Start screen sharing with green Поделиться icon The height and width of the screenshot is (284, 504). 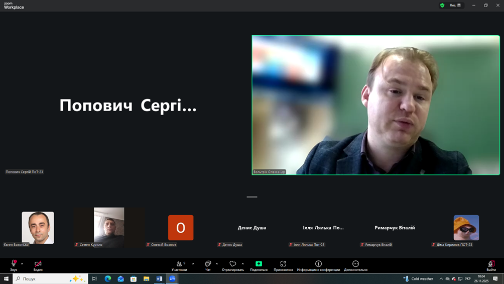[x=259, y=264]
